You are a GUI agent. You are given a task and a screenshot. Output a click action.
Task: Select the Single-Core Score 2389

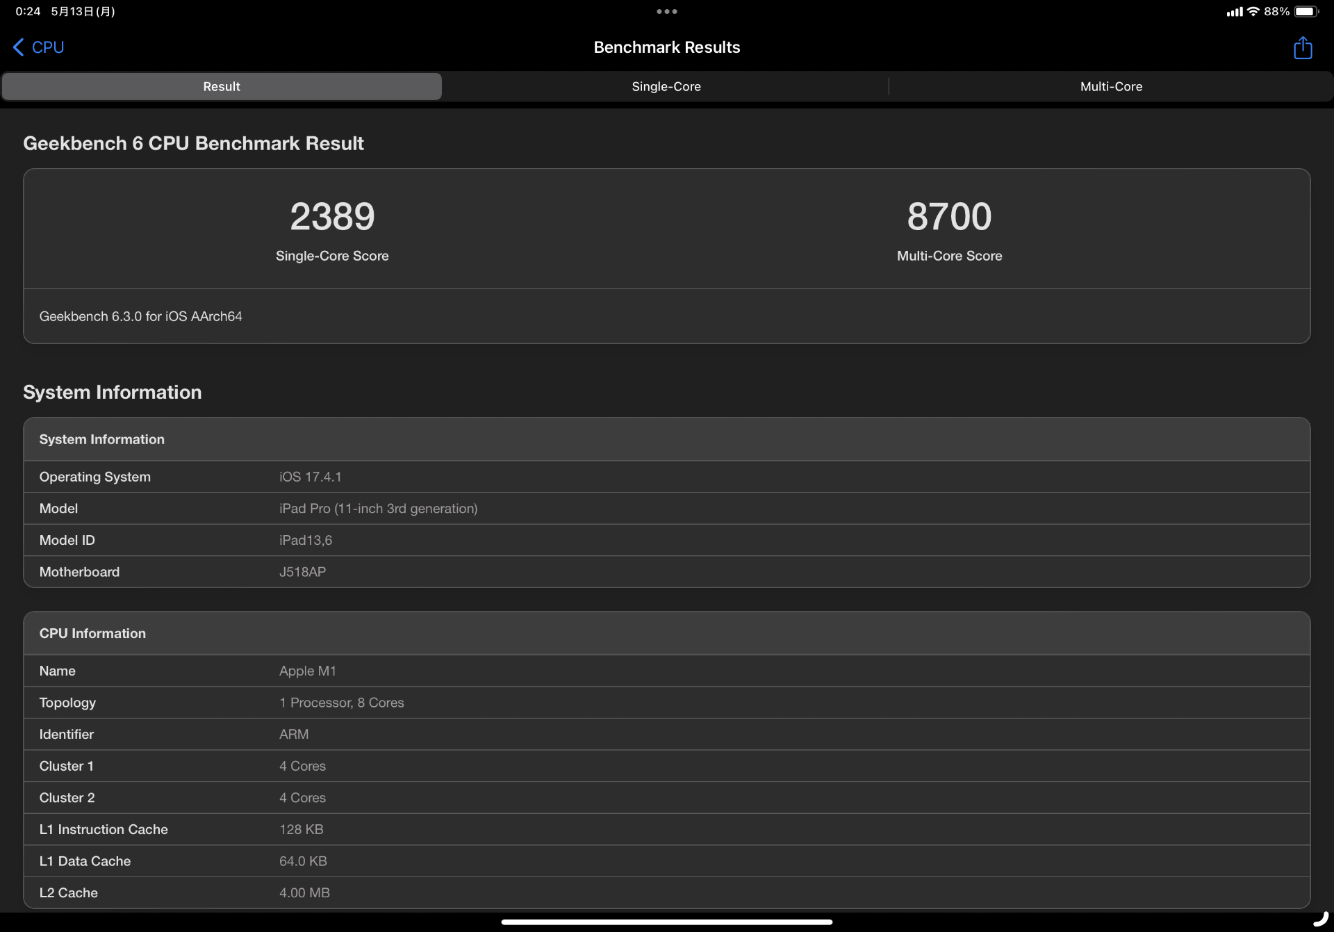332,216
